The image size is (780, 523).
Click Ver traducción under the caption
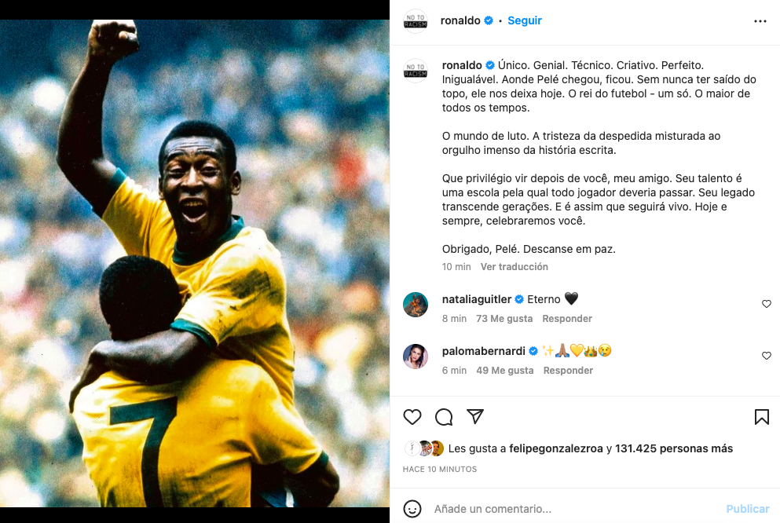pyautogui.click(x=514, y=267)
